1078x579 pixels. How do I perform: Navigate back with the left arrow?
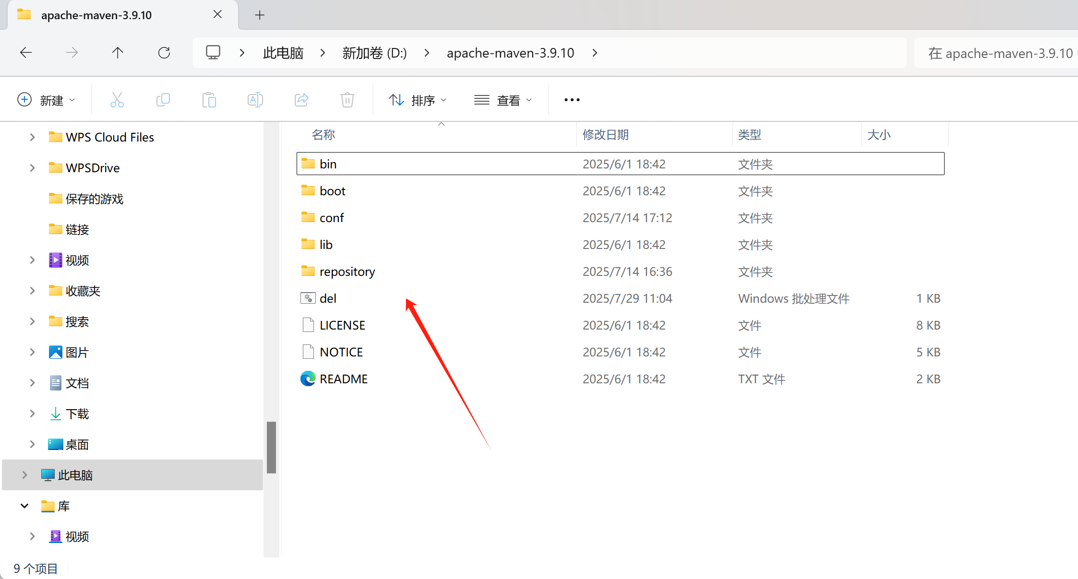point(26,53)
